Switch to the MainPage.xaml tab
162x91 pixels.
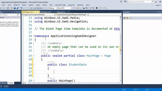pyautogui.click(x=46, y=12)
